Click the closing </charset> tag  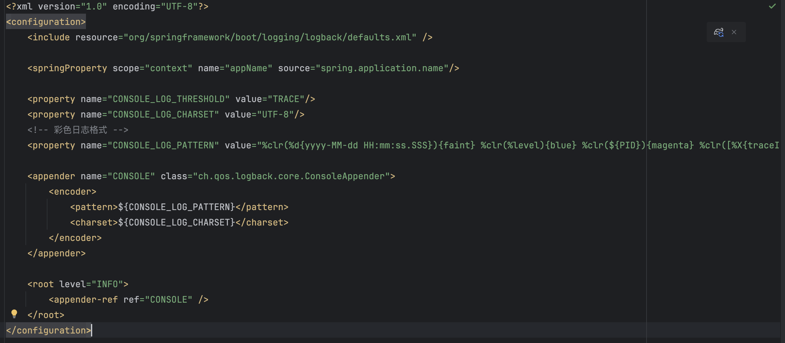[x=262, y=223]
